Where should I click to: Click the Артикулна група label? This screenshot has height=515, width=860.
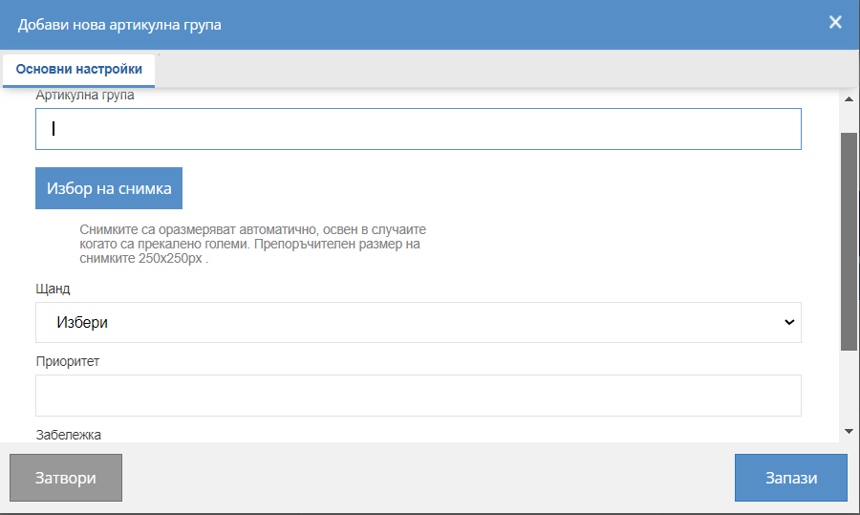(x=85, y=95)
